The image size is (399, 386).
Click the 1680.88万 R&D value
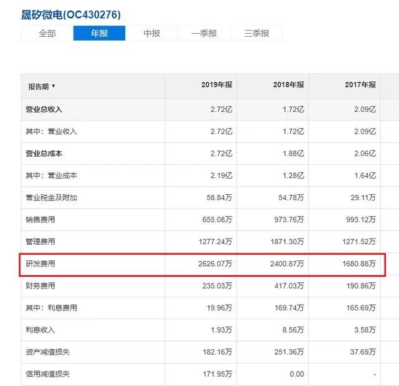359,264
